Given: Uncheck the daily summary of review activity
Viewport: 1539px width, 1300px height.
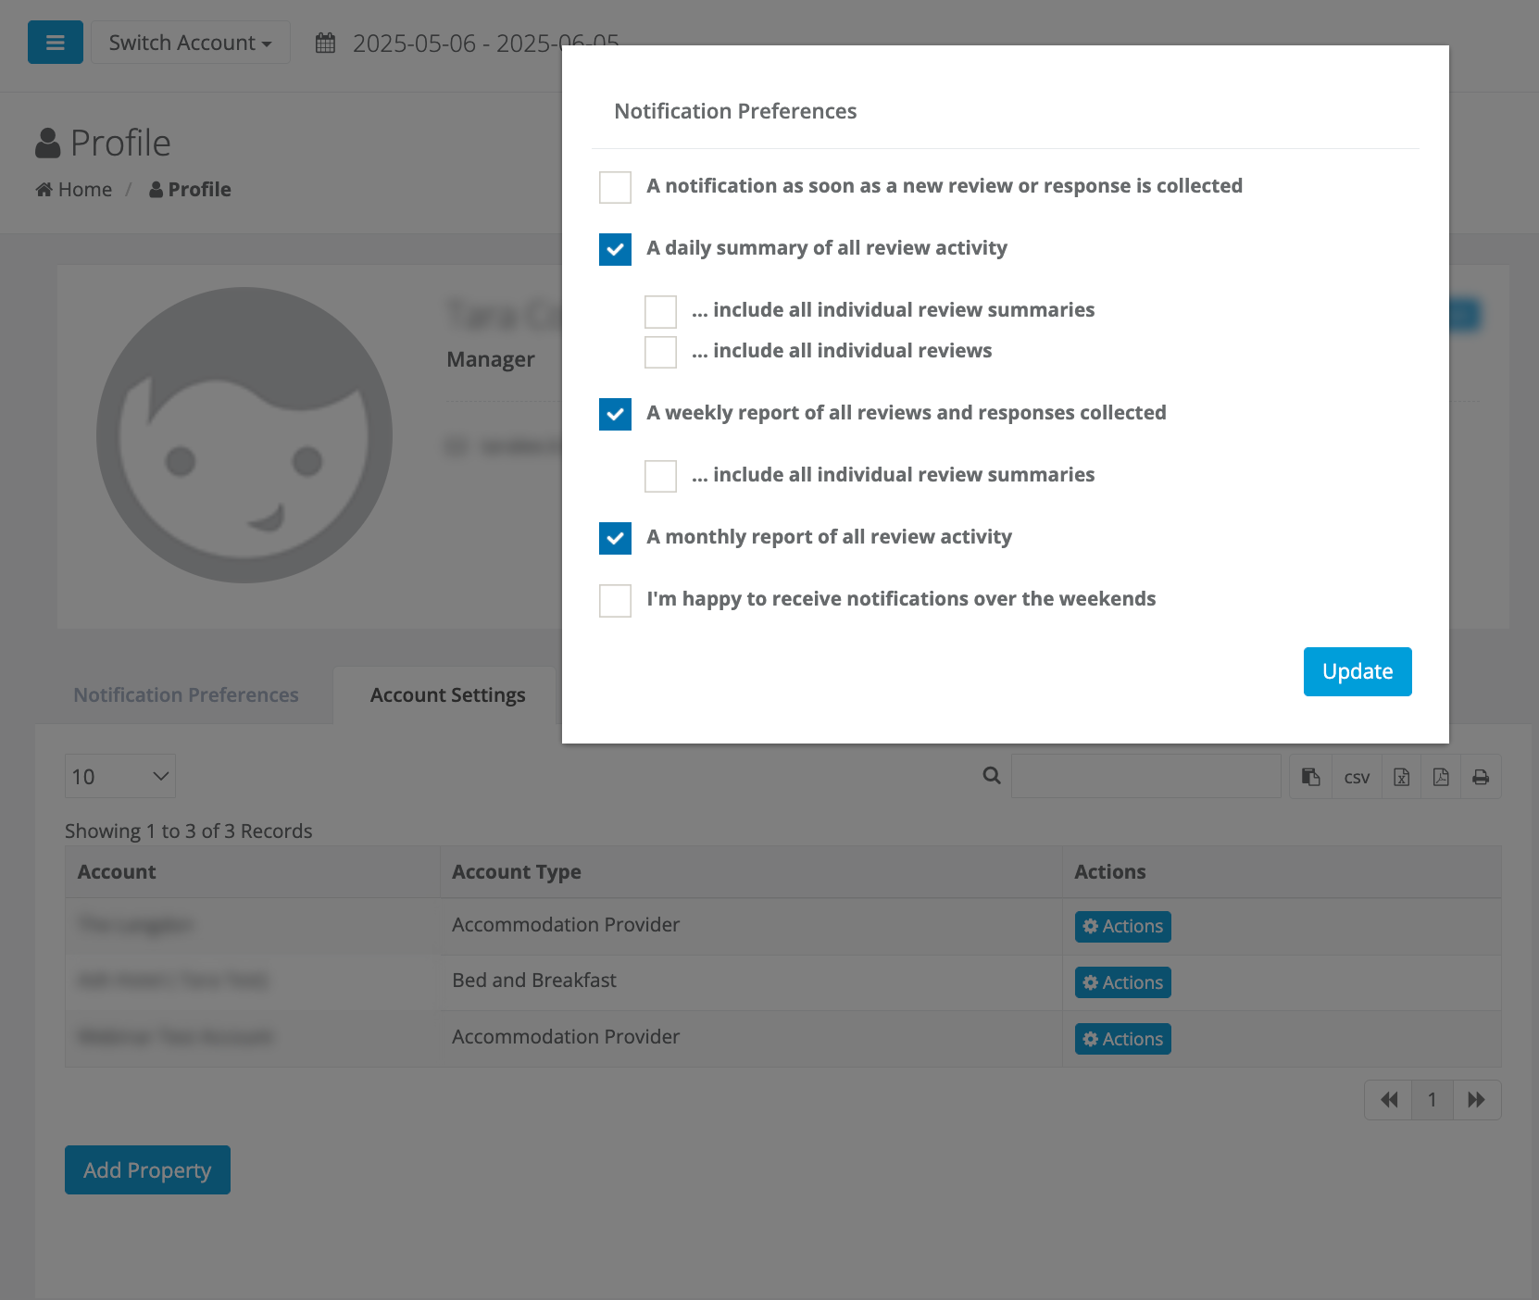Looking at the screenshot, I should click(x=615, y=249).
